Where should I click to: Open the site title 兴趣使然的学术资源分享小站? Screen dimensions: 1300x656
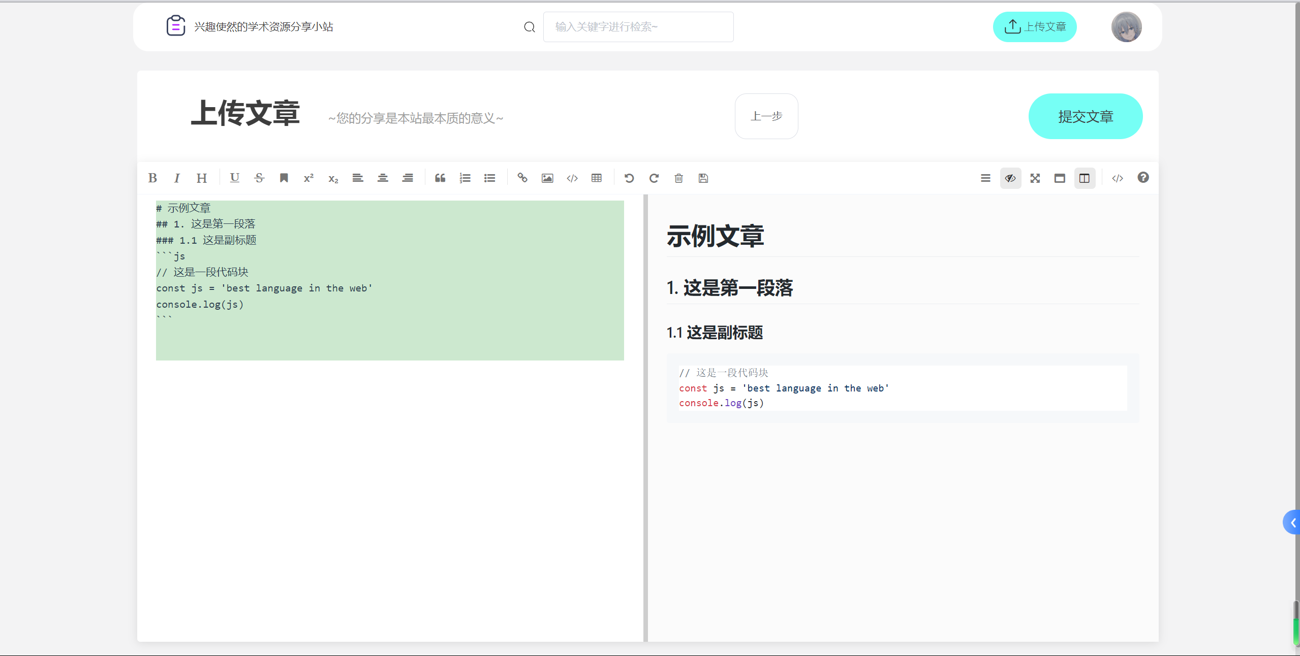(x=264, y=27)
